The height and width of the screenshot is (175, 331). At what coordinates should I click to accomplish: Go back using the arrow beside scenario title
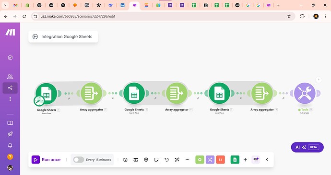35,37
